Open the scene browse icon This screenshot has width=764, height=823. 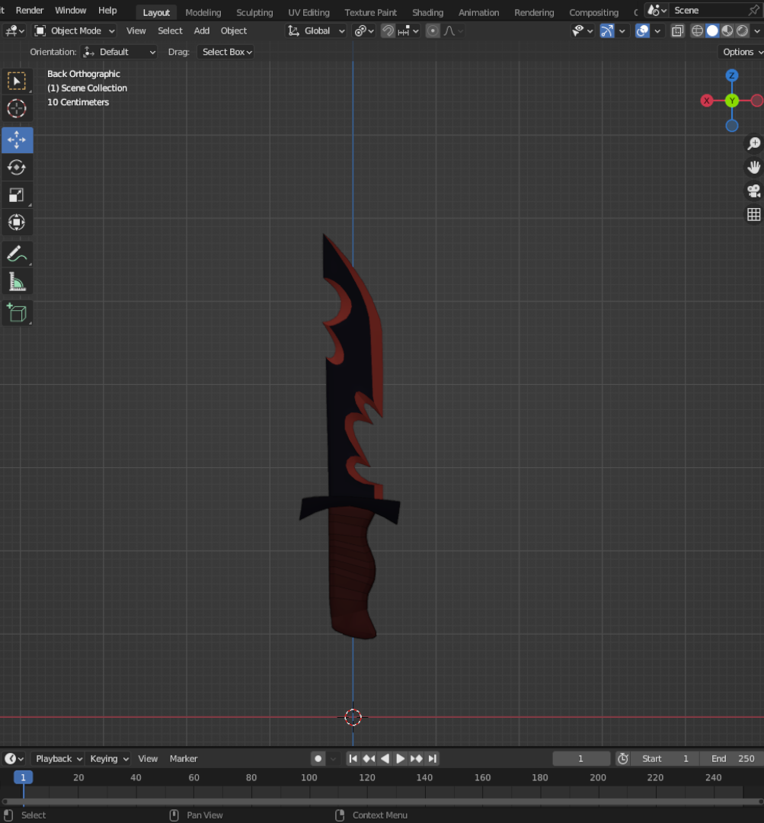[x=657, y=11]
